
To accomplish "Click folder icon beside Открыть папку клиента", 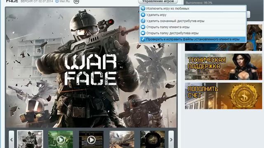I will coord(143,27).
